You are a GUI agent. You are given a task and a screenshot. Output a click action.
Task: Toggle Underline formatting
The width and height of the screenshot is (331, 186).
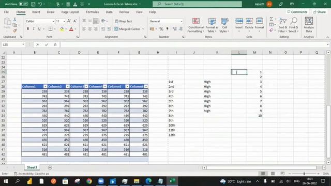39,29
